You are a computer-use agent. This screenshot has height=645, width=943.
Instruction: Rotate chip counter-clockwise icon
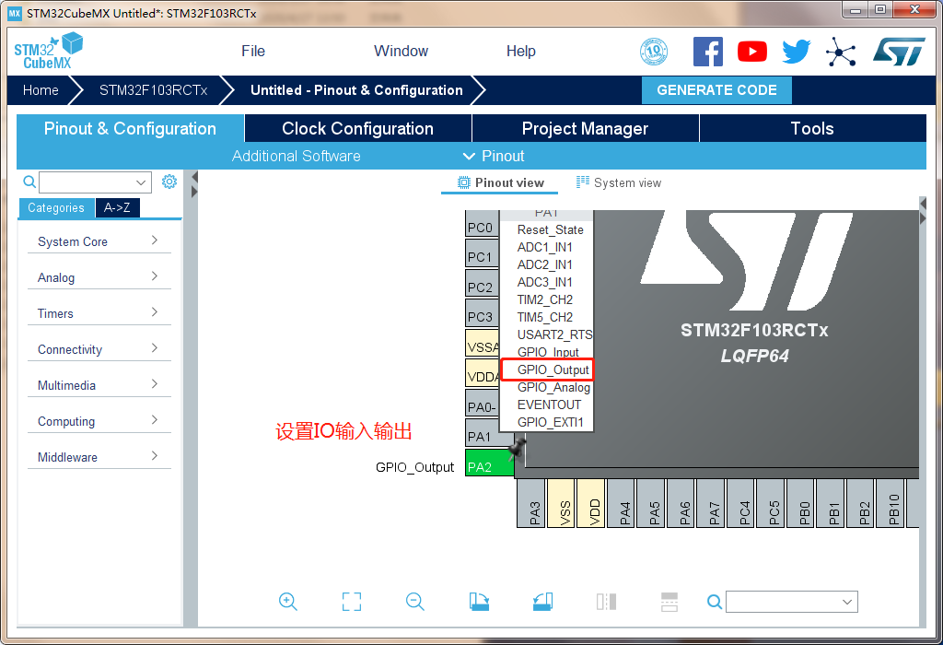coord(542,602)
